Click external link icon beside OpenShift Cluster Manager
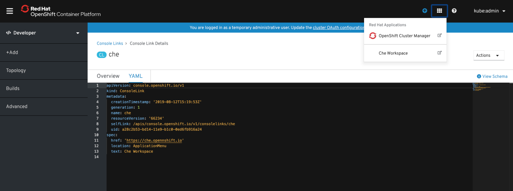 439,35
